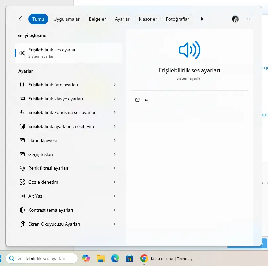Image resolution: width=268 pixels, height=266 pixels.
Task: Click speaker icon of the best match result
Action: [x=22, y=53]
